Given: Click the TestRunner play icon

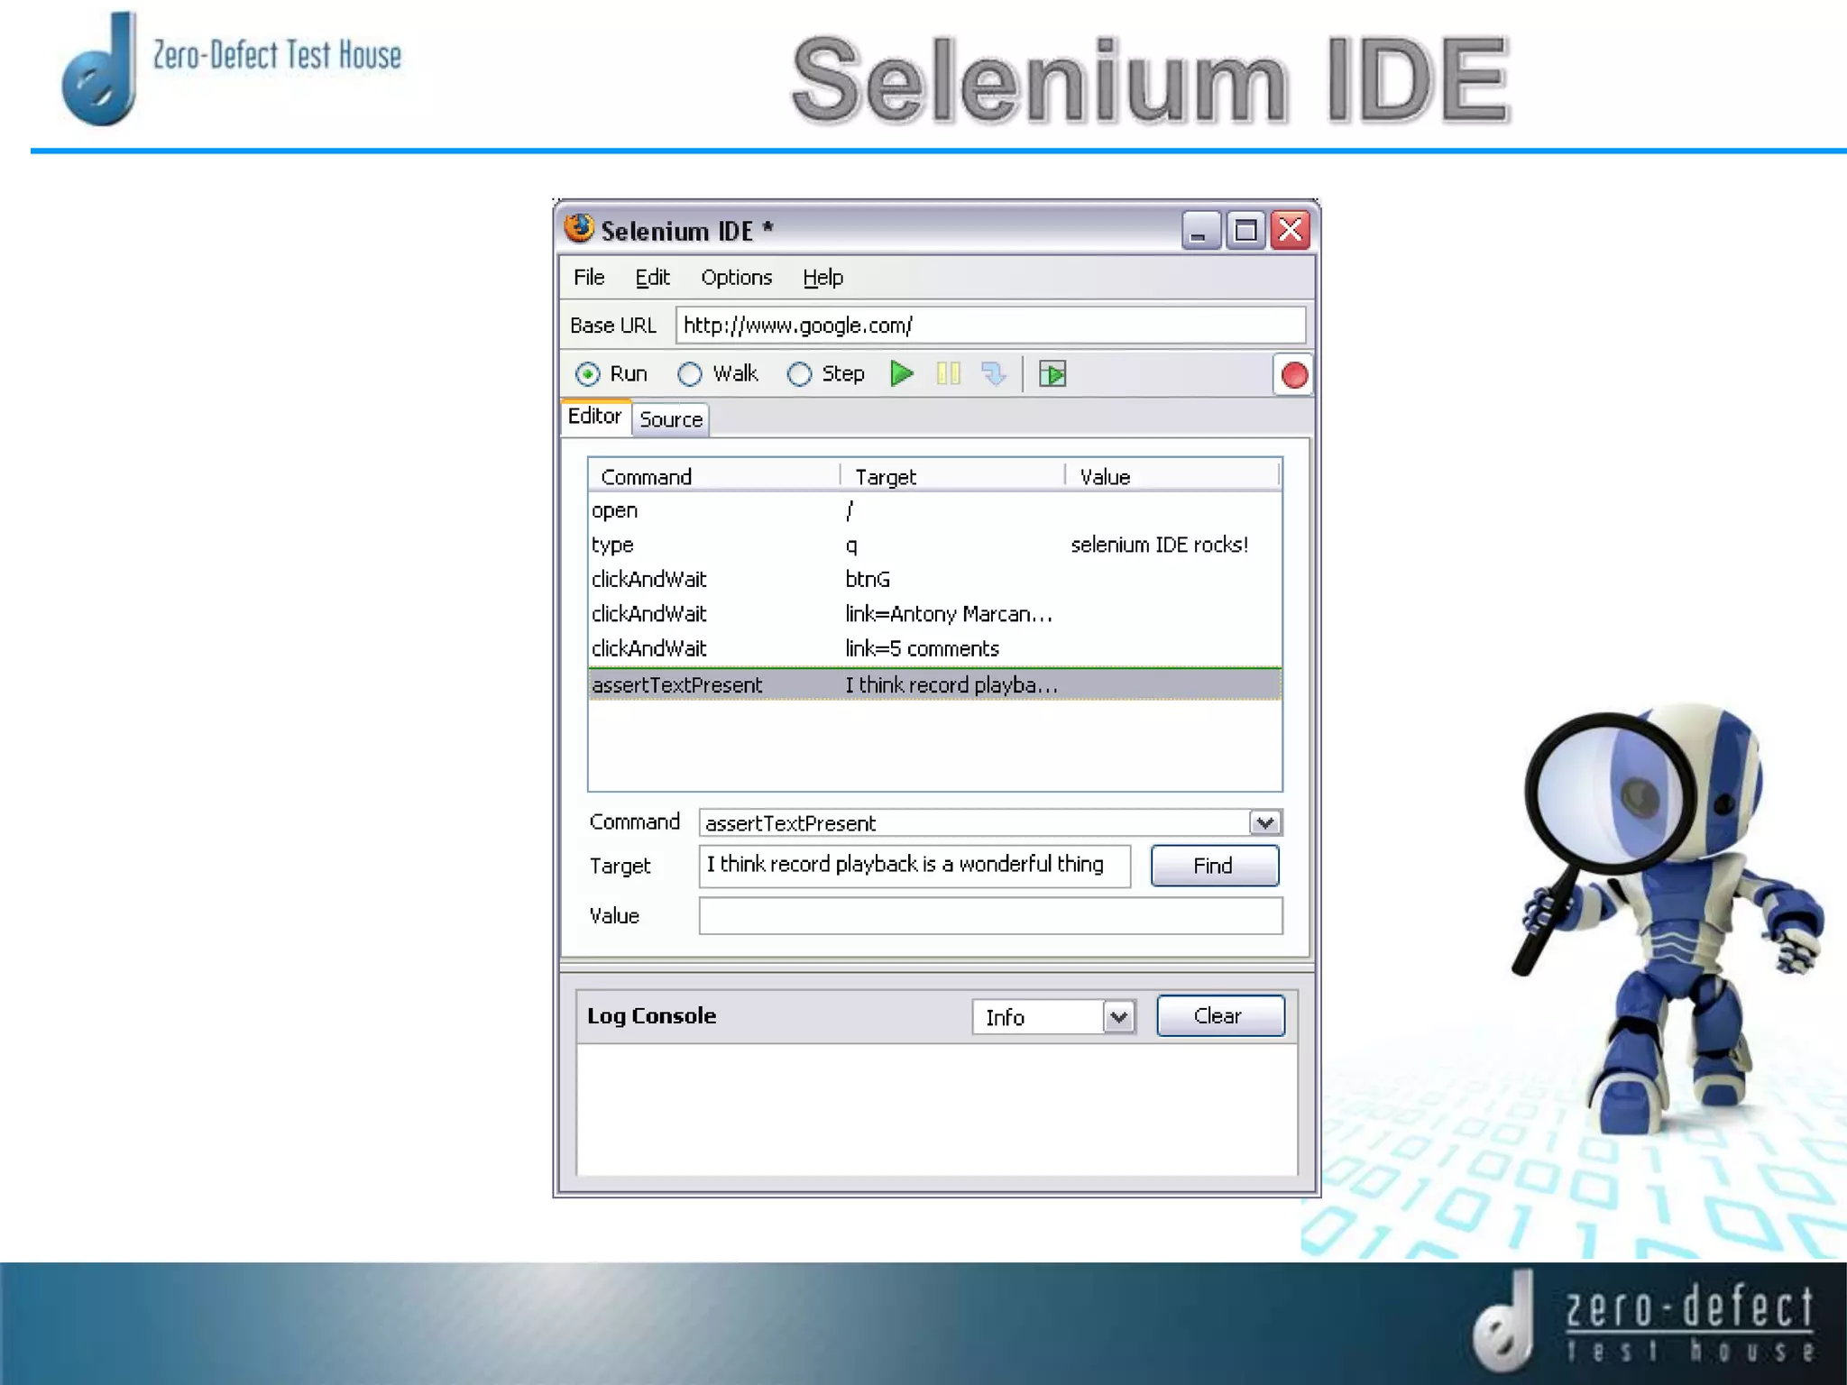Looking at the screenshot, I should pyautogui.click(x=1052, y=373).
